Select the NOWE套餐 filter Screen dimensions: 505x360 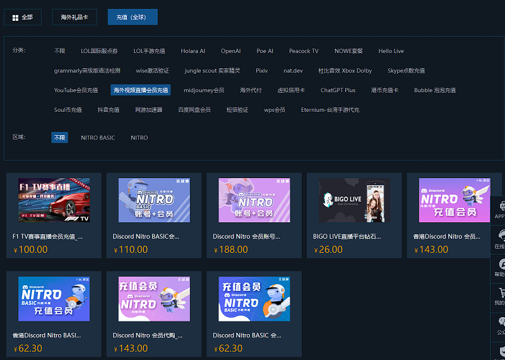tap(348, 51)
